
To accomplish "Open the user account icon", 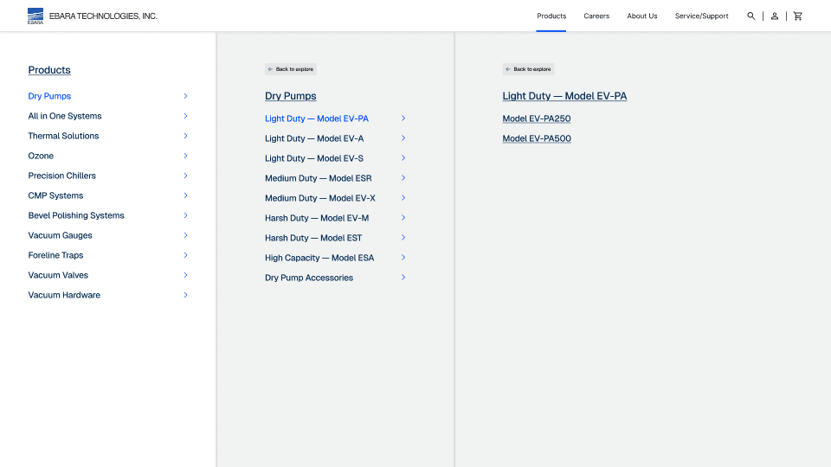I will tap(774, 16).
